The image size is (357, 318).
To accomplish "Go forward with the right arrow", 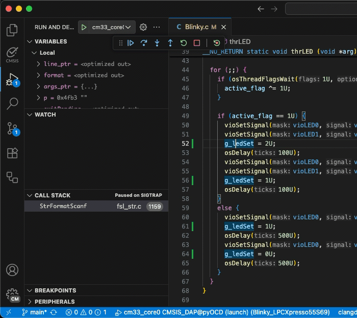I will 274,9.
